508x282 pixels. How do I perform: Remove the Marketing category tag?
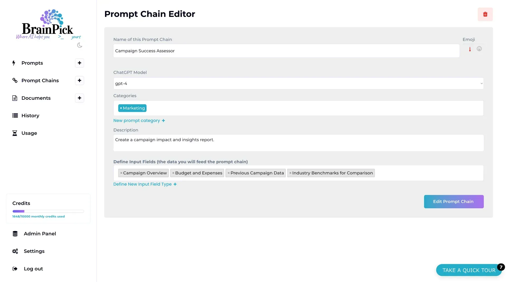click(121, 108)
